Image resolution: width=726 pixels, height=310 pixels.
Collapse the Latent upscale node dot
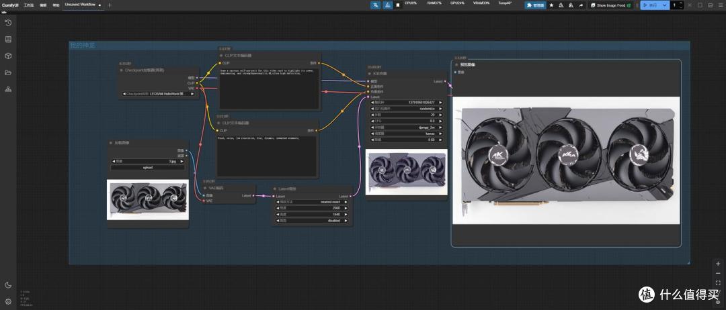275,189
